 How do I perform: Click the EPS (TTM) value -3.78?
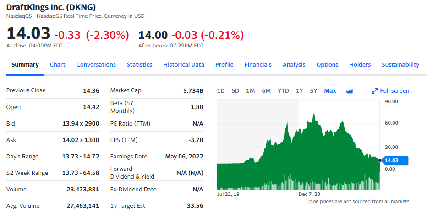tap(196, 140)
